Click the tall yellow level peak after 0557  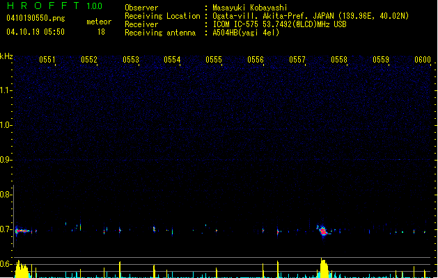click(x=324, y=268)
